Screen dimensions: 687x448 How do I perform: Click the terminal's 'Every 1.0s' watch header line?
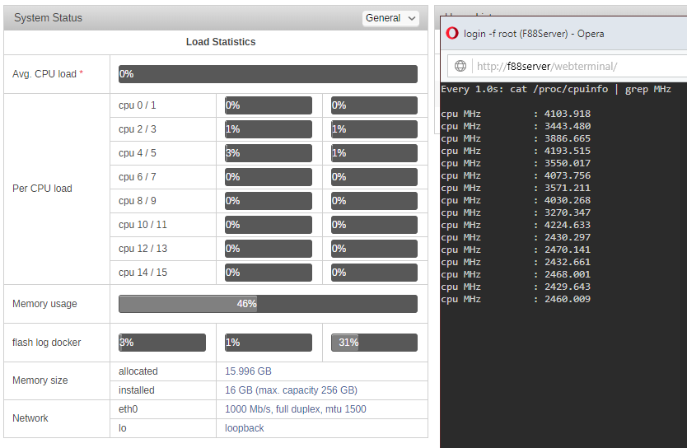point(555,89)
